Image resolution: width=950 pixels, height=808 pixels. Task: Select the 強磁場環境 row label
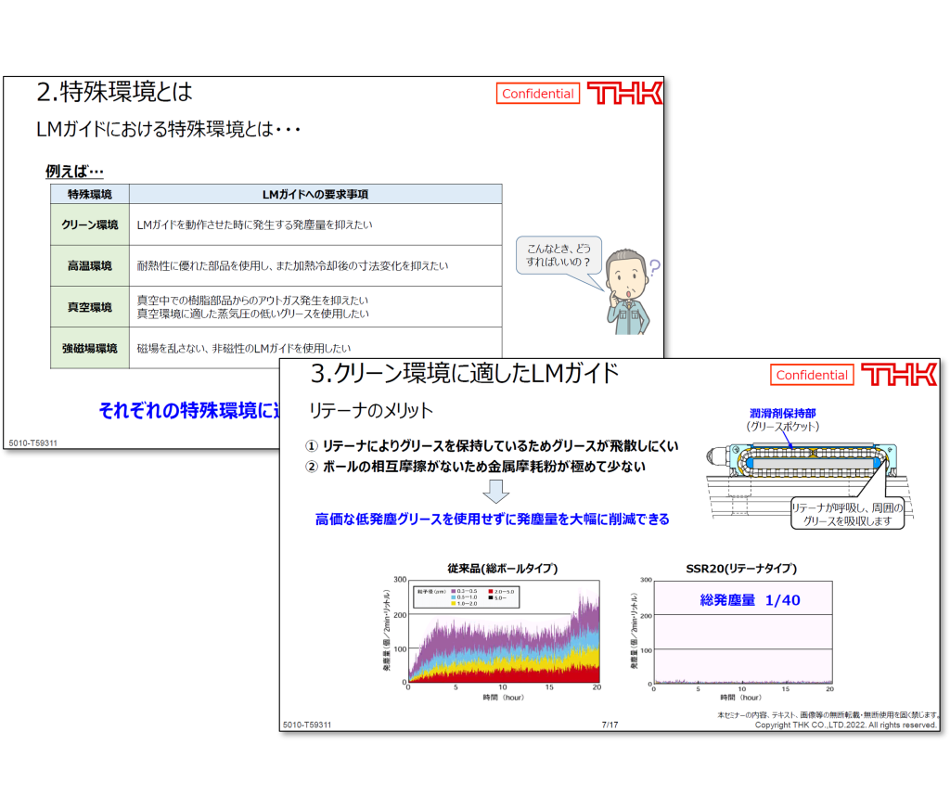pyautogui.click(x=90, y=348)
